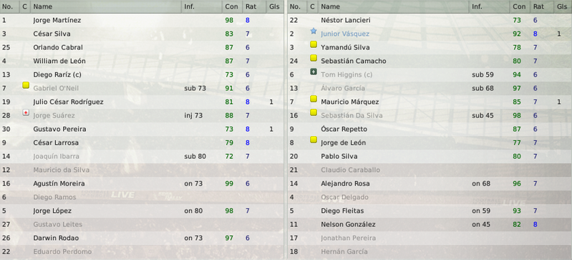Click Yamandú Silva's yellow card icon
Viewport: 572px width, 260px height.
[314, 44]
